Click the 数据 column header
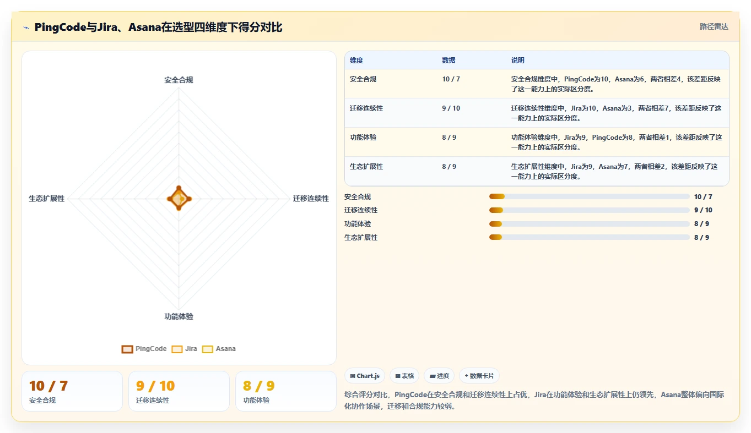Image resolution: width=751 pixels, height=433 pixels. point(449,61)
